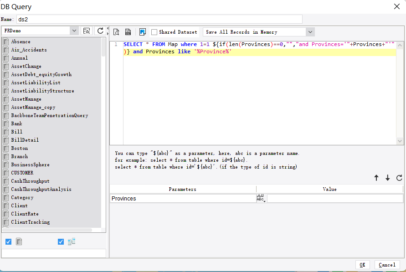Screen dimensions: 406x272
Task: Click the blue parameter flag icon
Action: coord(142,32)
